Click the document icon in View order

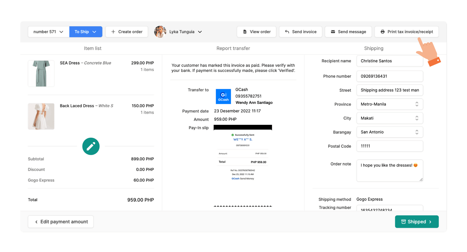pos(245,32)
